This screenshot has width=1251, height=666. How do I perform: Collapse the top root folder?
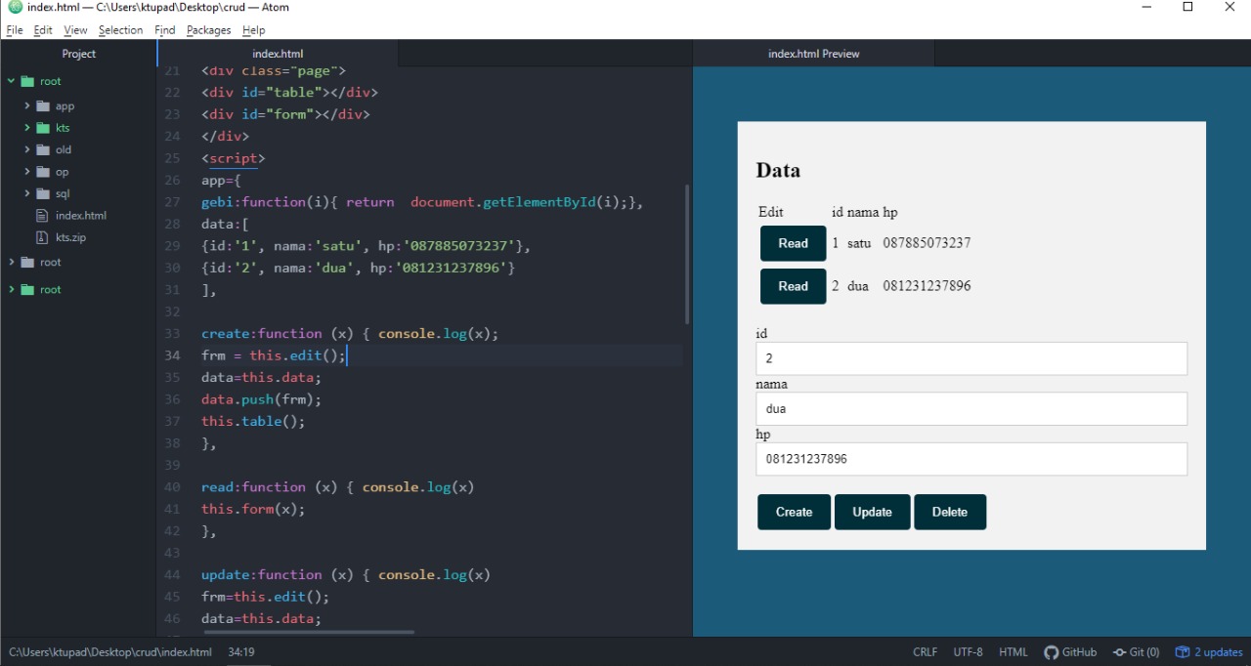pos(11,81)
